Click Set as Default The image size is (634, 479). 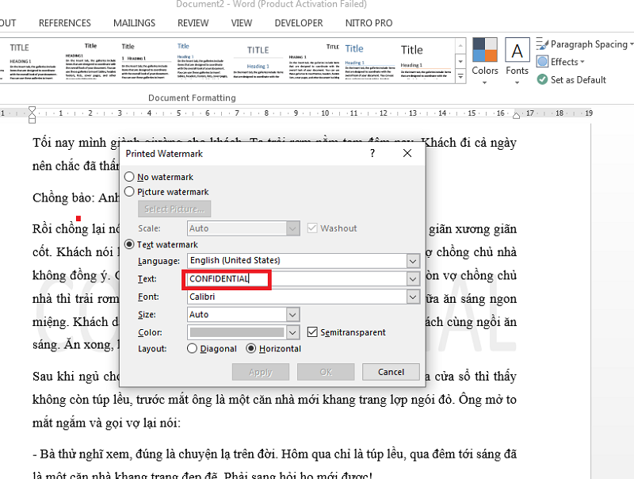coord(571,79)
